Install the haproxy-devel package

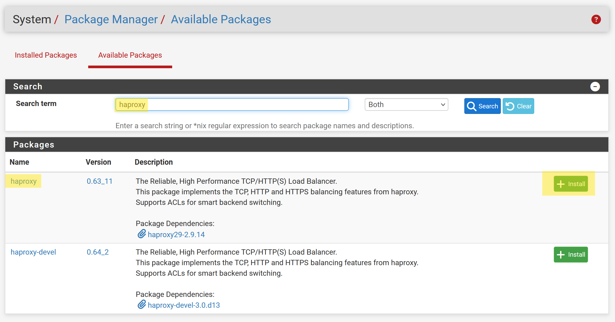coord(571,255)
